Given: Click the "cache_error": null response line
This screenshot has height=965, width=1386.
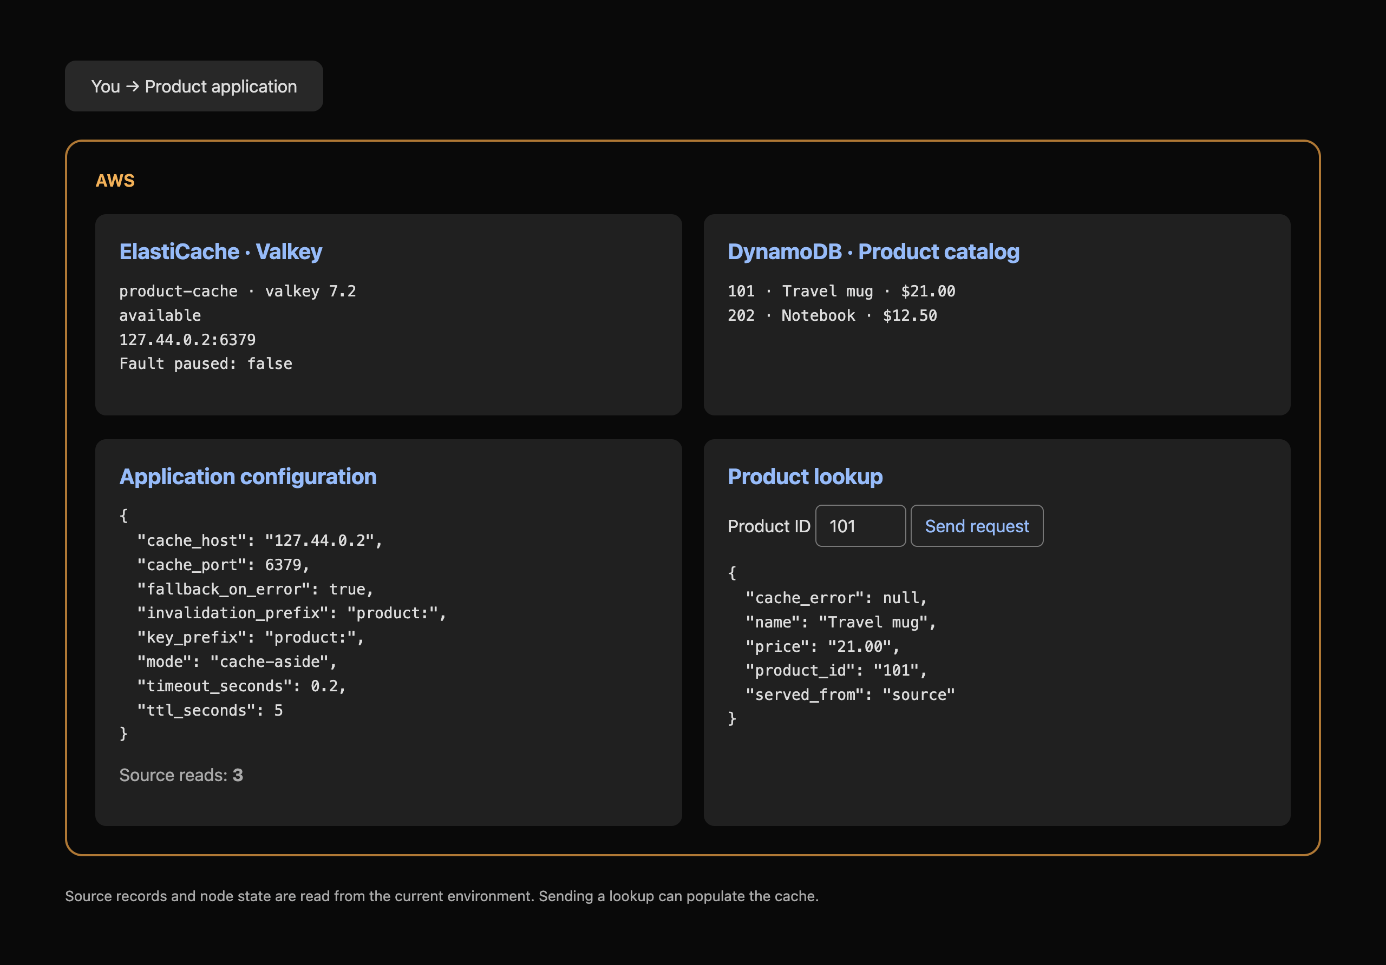Looking at the screenshot, I should (836, 598).
